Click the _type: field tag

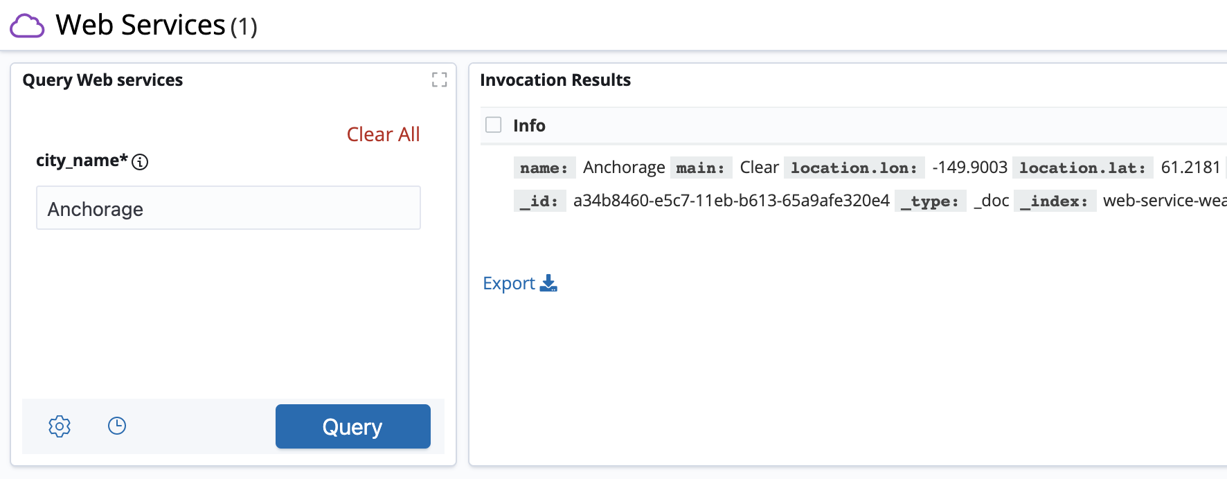(930, 201)
